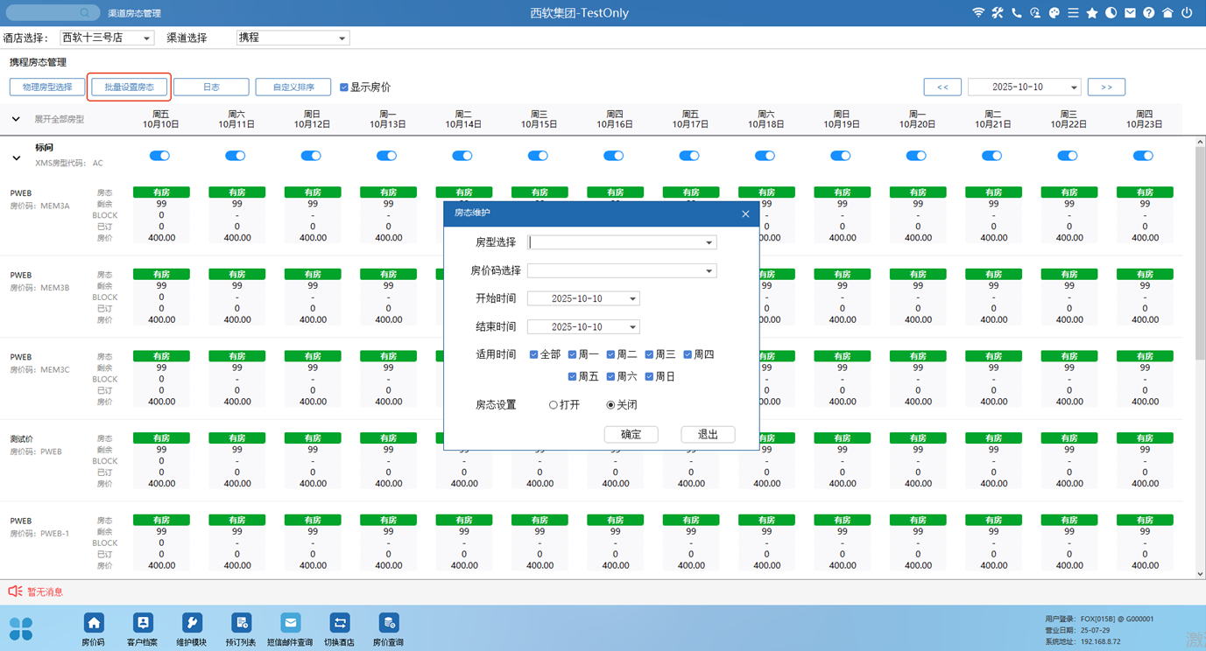Viewport: 1206px width, 651px height.
Task: Switch off the 10月10日 room status toggle
Action: pyautogui.click(x=160, y=156)
